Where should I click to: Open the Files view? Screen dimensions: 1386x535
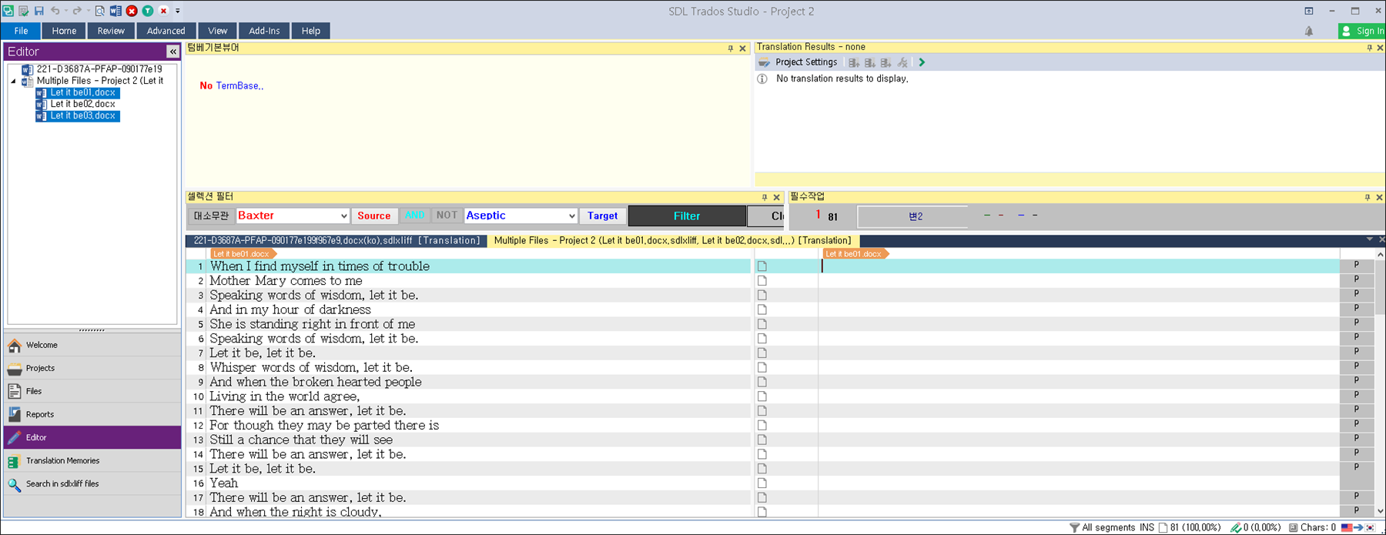92,391
